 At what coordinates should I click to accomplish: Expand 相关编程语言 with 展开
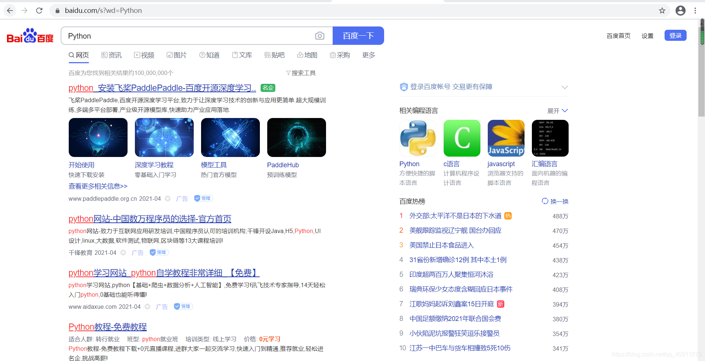click(x=558, y=111)
